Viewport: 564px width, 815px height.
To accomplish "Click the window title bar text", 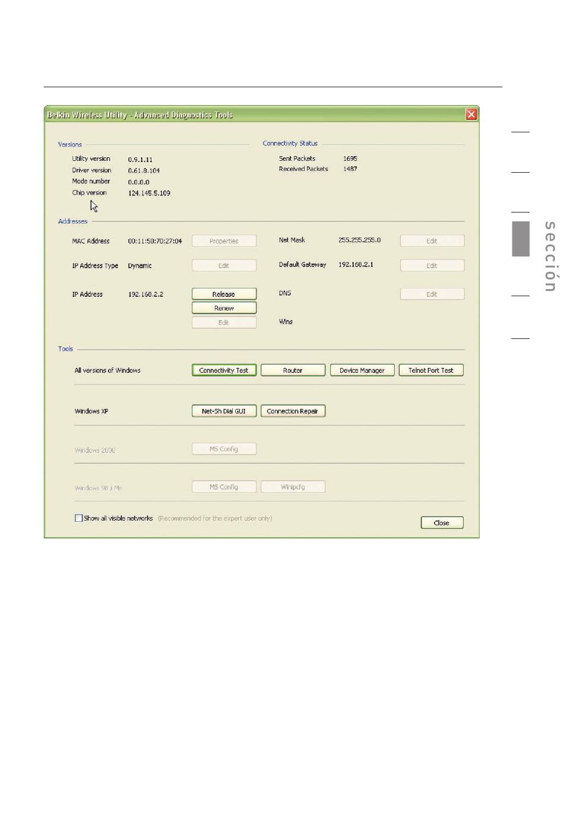I will [x=140, y=115].
